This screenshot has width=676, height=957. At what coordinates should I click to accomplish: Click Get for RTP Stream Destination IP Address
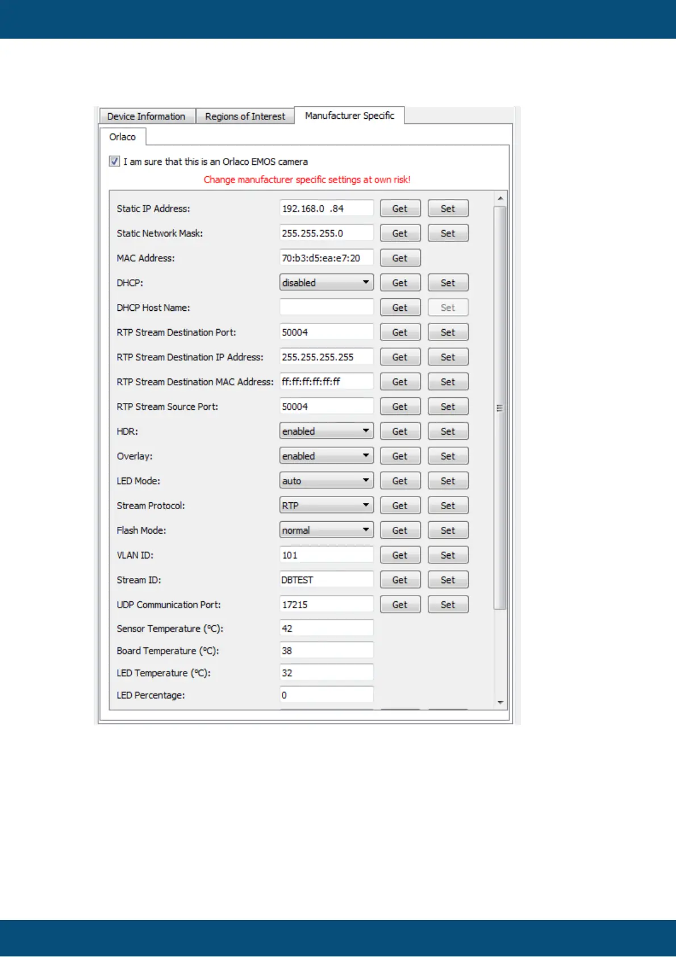click(x=400, y=357)
